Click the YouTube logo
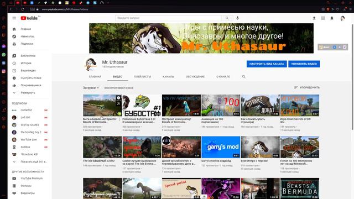Viewport: 354px width, 199px height. pyautogui.click(x=29, y=18)
